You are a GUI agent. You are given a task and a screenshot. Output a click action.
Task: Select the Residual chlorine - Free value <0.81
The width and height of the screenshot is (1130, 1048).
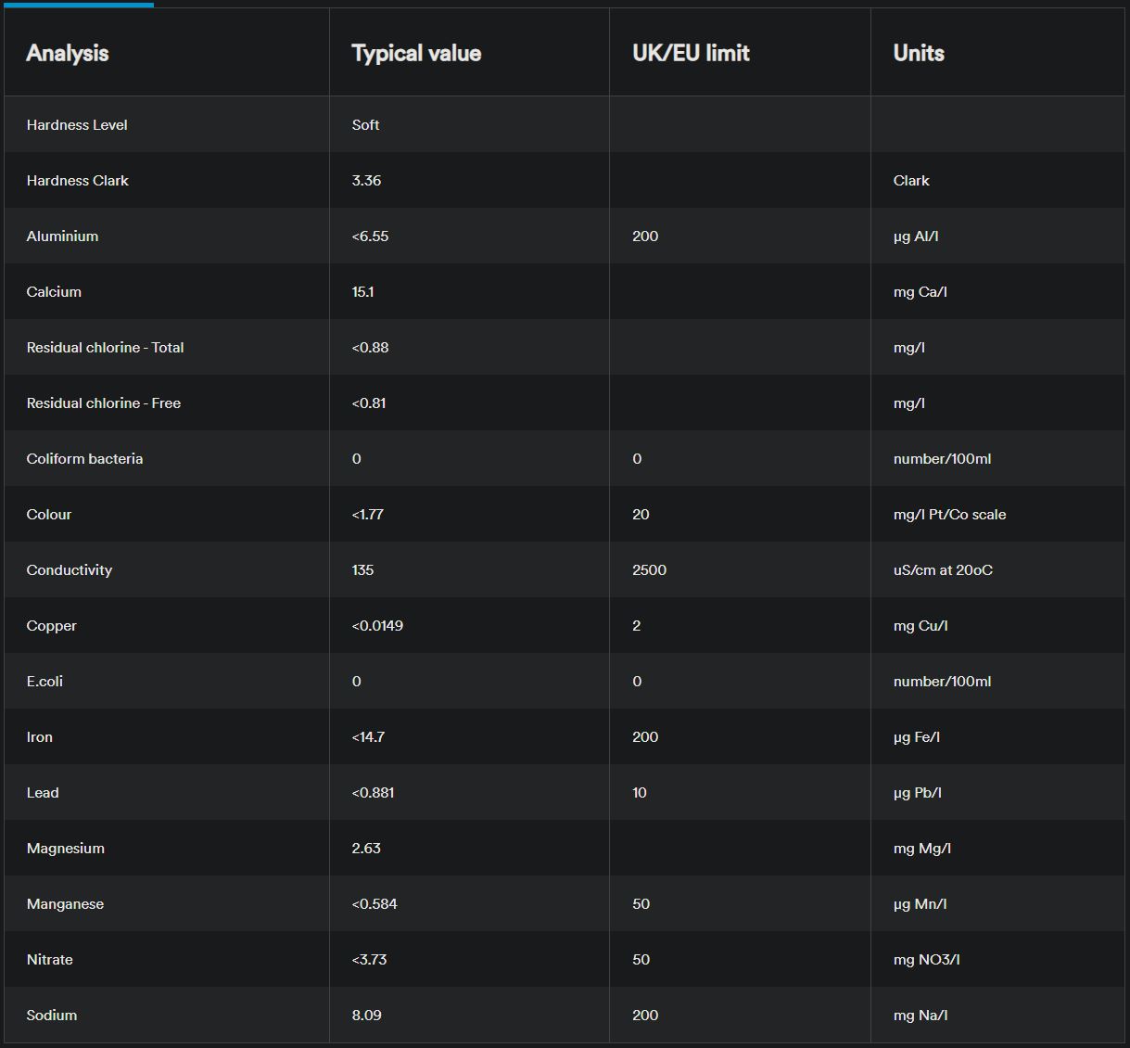[369, 403]
